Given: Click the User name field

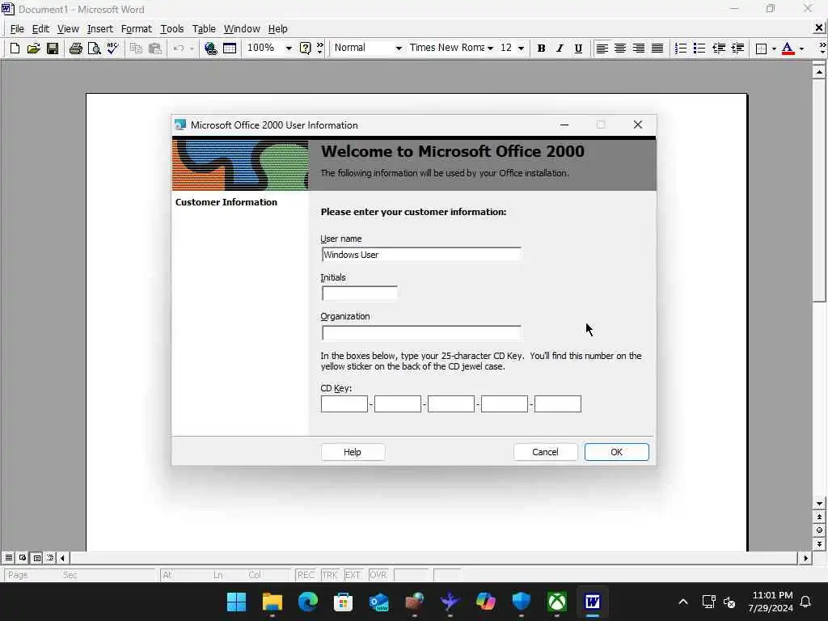Looking at the screenshot, I should tap(420, 255).
